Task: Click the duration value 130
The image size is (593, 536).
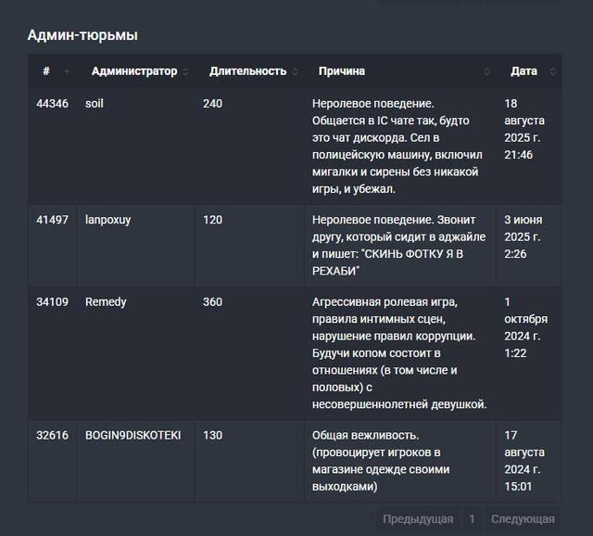Action: tap(212, 435)
